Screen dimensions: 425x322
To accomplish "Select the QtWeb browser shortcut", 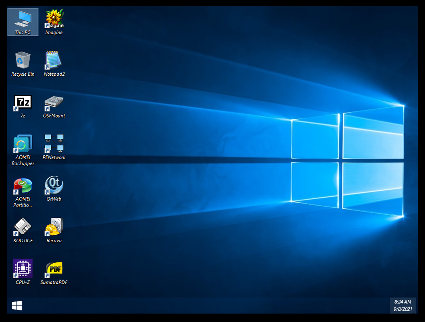I will tap(54, 189).
